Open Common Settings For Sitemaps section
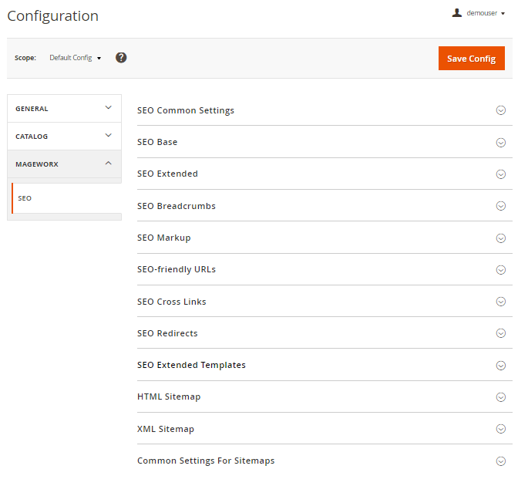 (206, 461)
